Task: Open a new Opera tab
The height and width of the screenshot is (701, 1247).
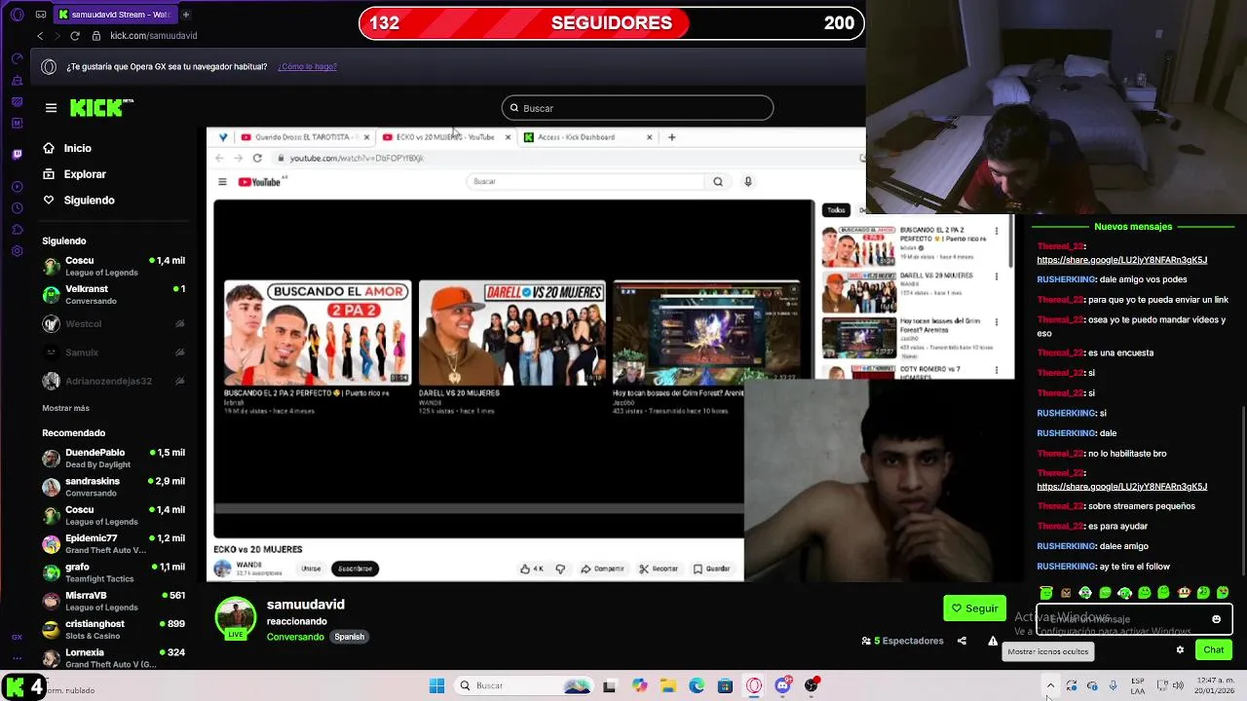Action: point(185,15)
